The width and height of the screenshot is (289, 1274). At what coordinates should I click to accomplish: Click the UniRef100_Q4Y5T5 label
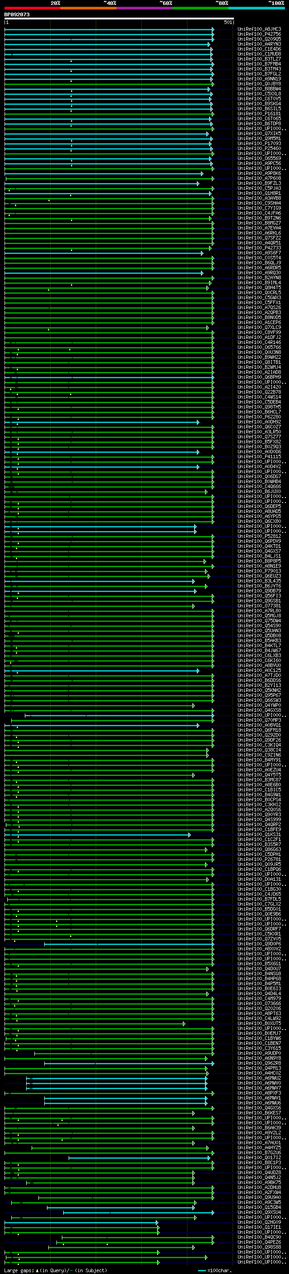tap(259, 775)
